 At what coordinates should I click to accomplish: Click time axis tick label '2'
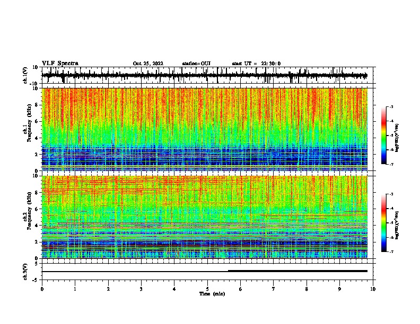108,289
